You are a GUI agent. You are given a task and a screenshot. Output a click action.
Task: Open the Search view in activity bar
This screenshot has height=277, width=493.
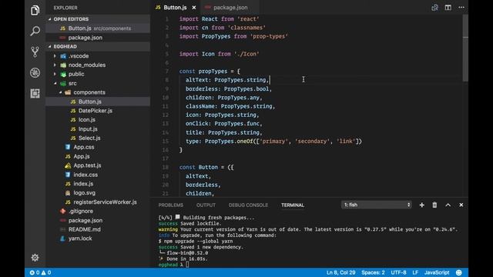click(x=35, y=31)
